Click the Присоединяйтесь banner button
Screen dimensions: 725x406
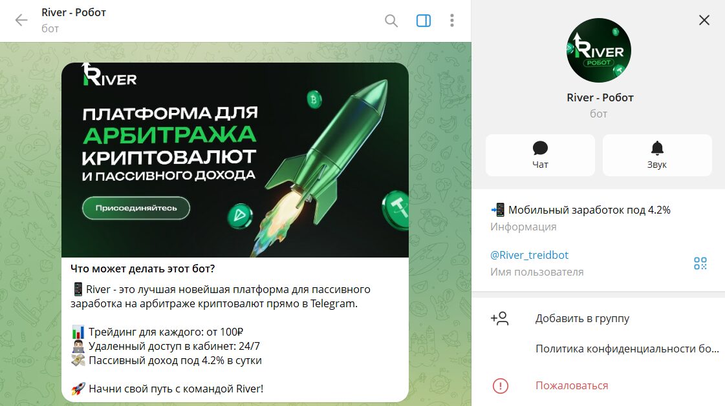click(x=136, y=208)
